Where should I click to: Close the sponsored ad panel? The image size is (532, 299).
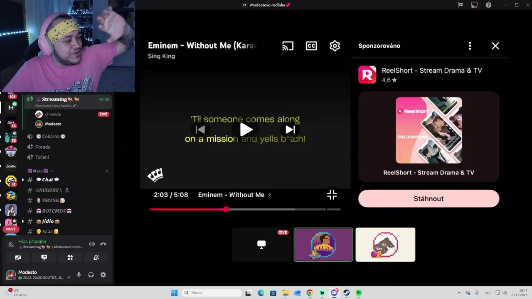point(495,46)
